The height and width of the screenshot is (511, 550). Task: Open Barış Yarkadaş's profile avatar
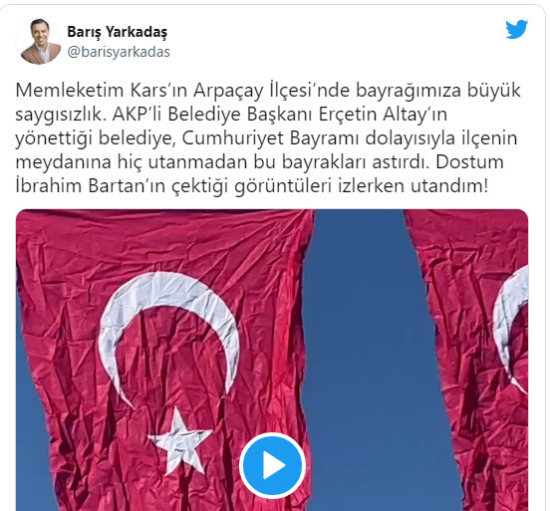pos(38,42)
